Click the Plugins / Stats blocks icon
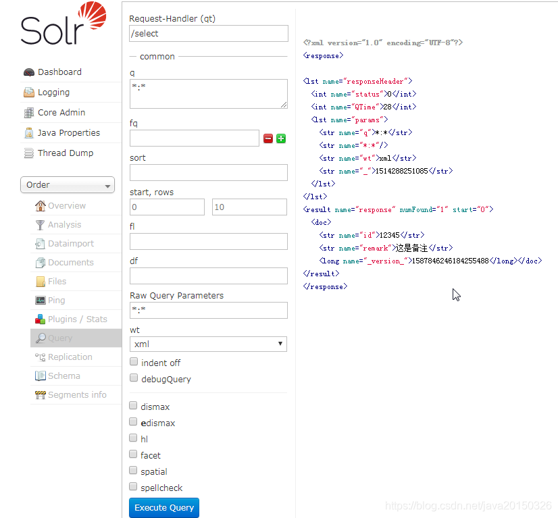Image resolution: width=558 pixels, height=518 pixels. click(x=41, y=319)
